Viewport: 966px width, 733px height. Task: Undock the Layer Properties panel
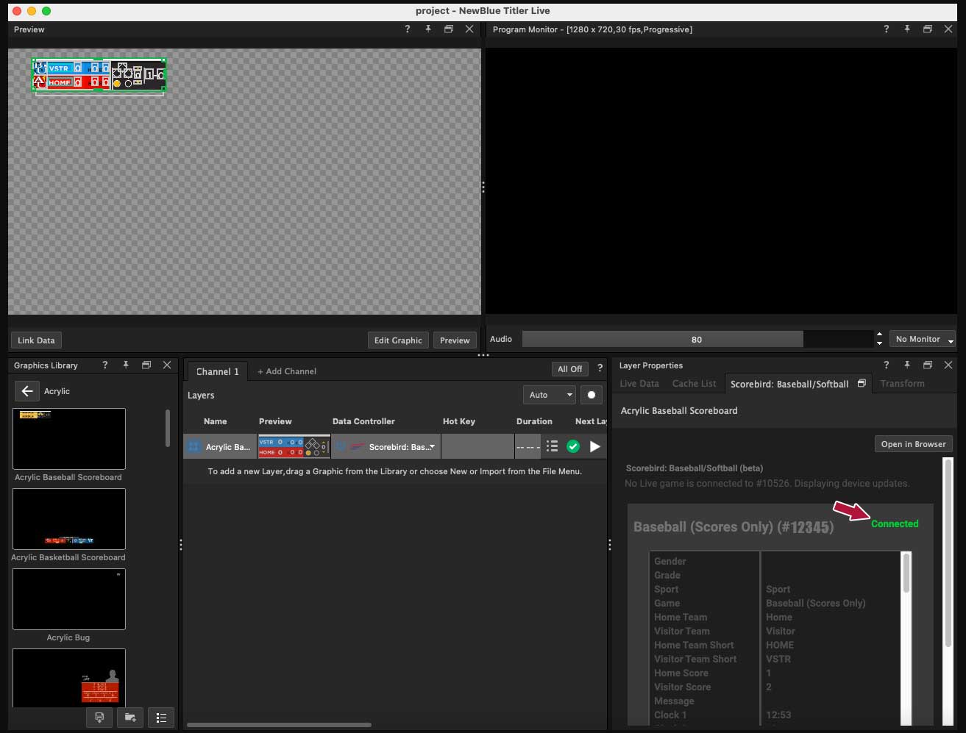pos(927,365)
